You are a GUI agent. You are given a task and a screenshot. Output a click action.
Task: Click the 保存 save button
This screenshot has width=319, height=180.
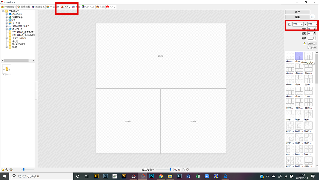tap(297, 12)
